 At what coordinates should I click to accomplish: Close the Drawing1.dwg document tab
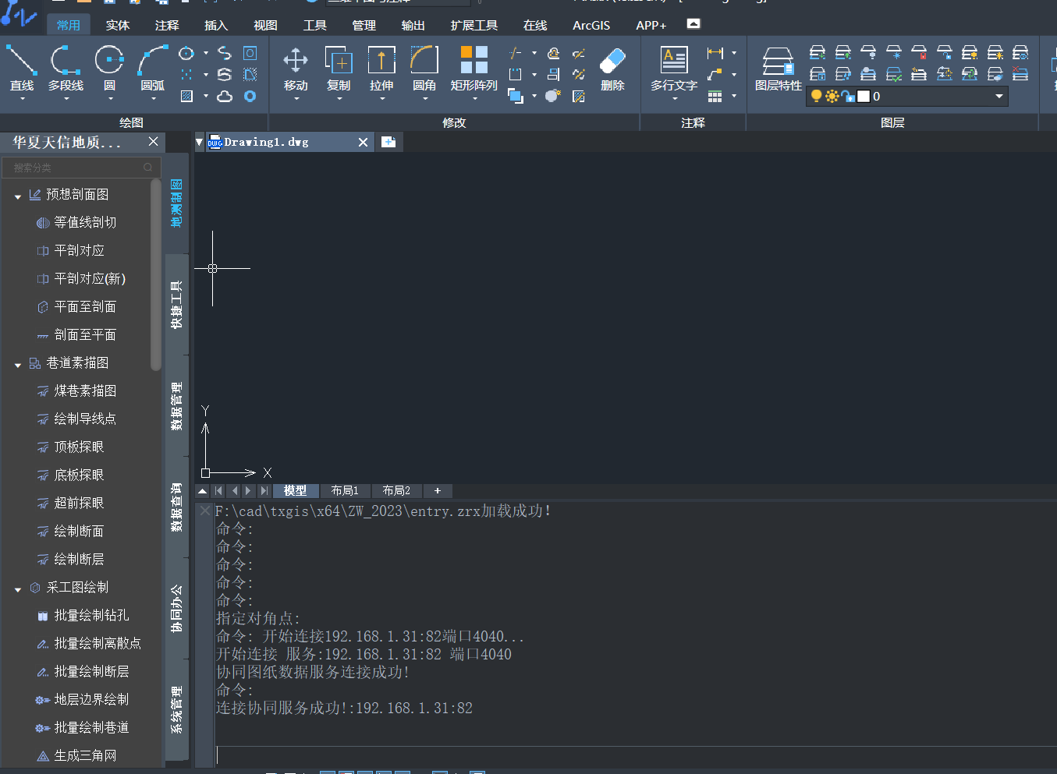(363, 142)
